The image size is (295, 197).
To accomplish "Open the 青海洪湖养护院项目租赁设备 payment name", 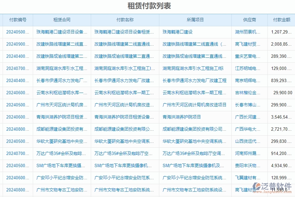I will tap(123, 117).
